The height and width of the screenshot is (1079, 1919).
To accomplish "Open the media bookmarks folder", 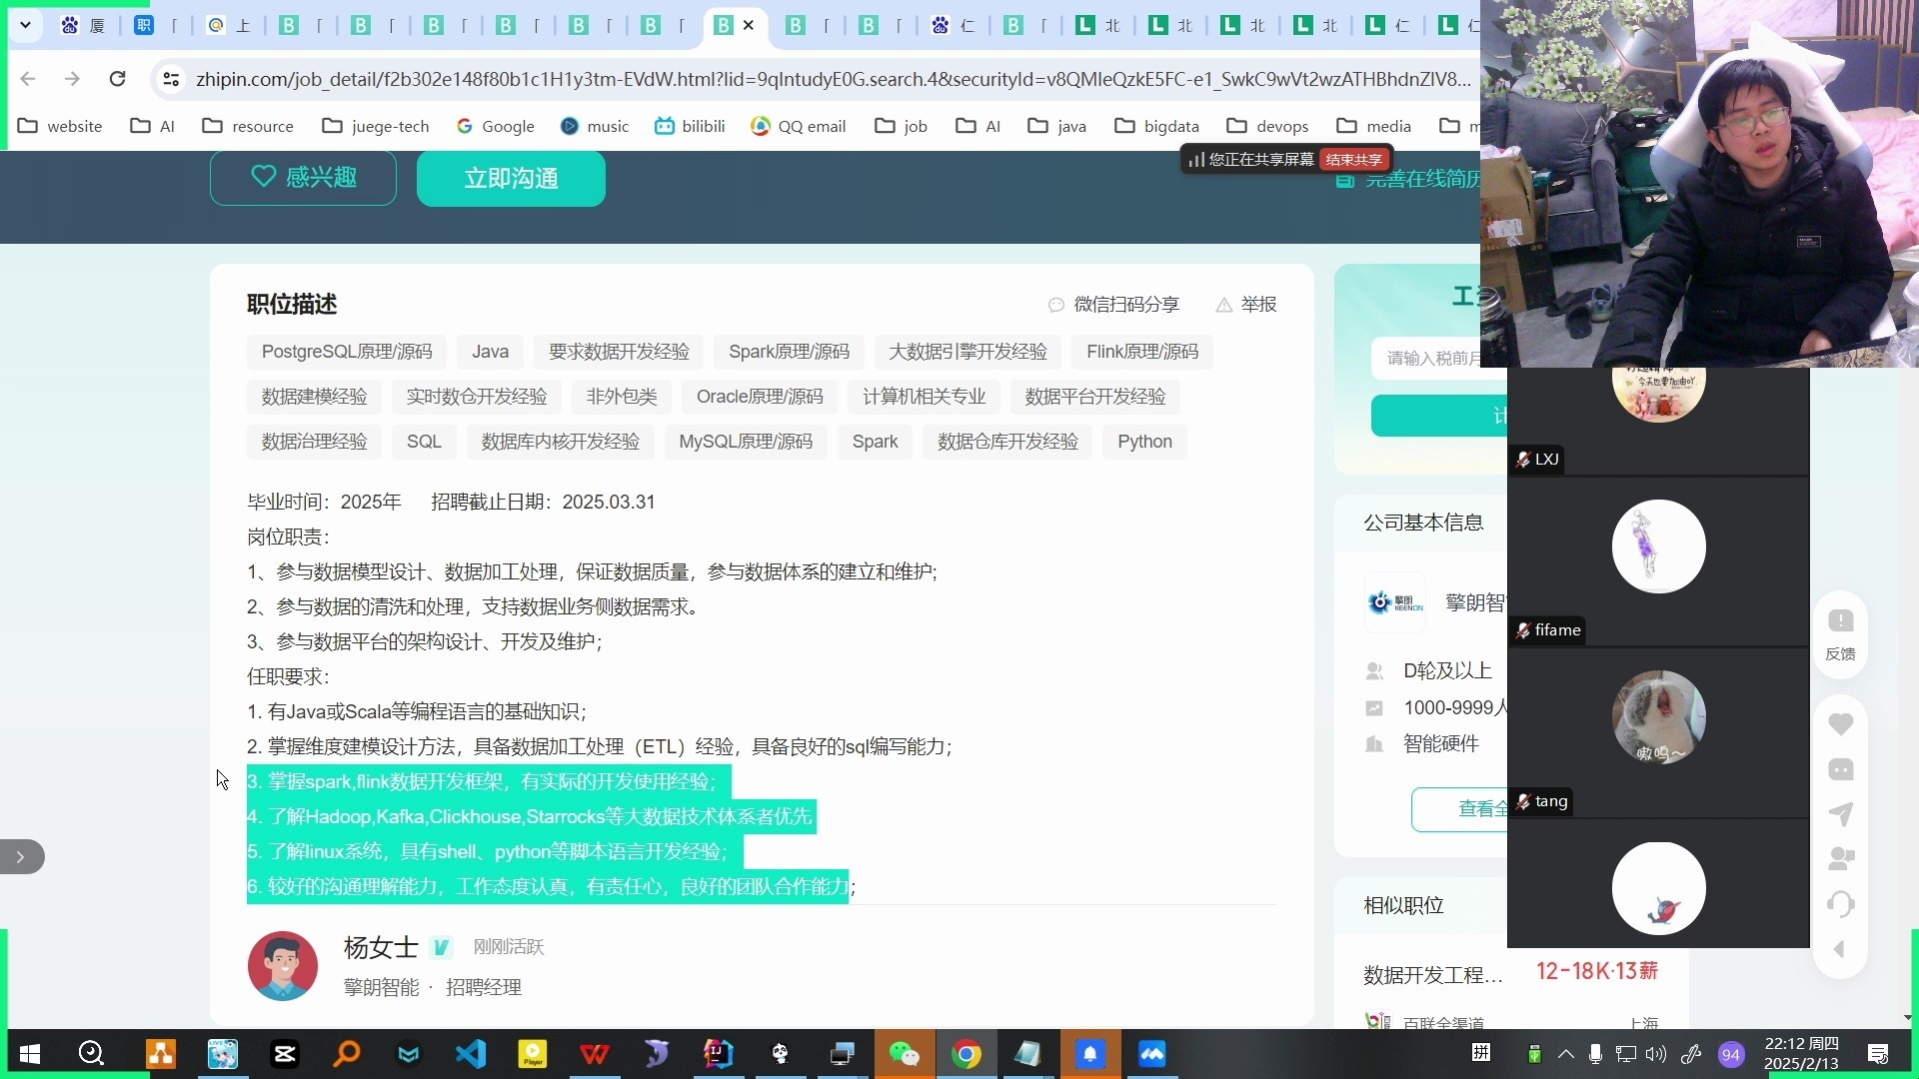I will 1374,126.
